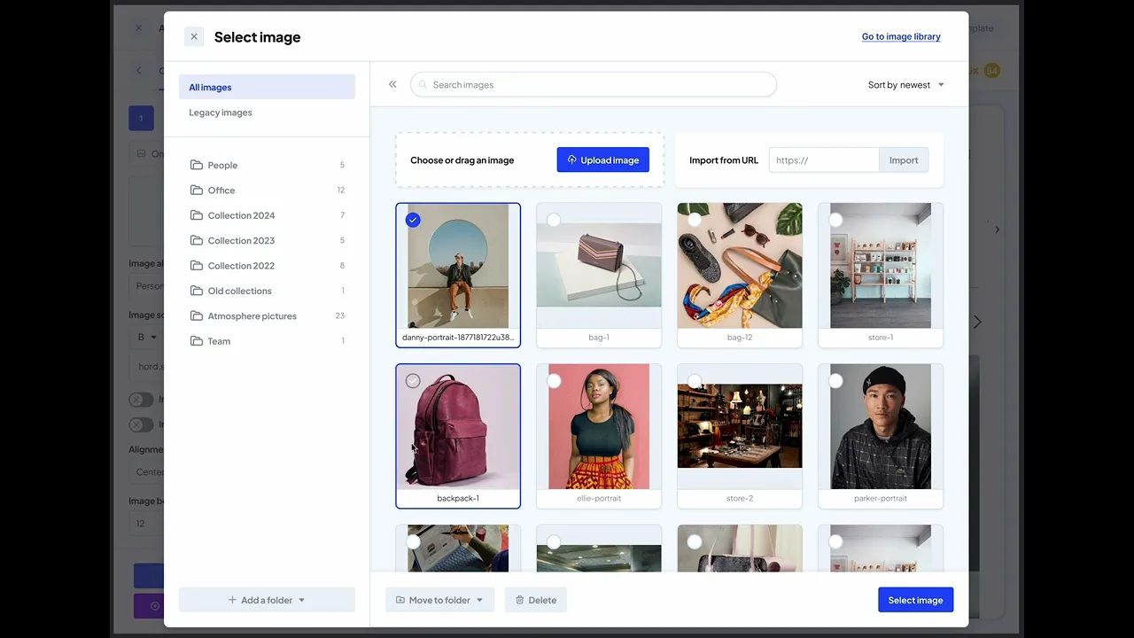Open the Collection 2023 folder
The width and height of the screenshot is (1134, 638).
click(x=267, y=240)
